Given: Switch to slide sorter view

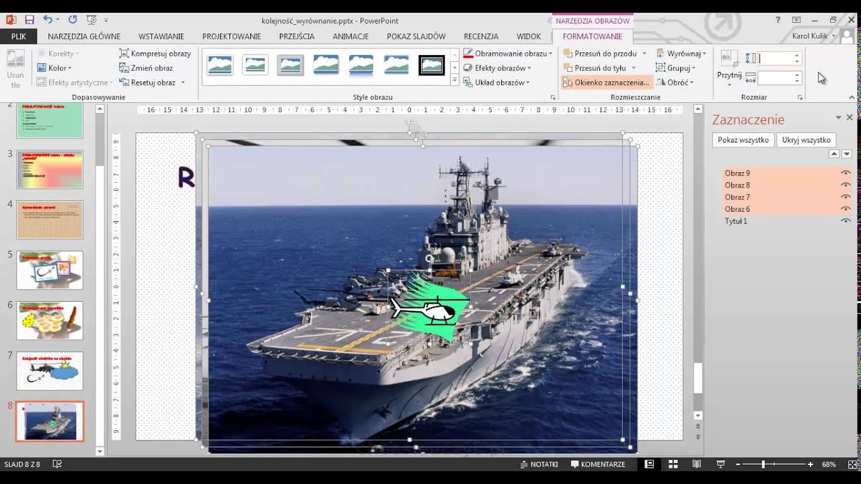Looking at the screenshot, I should pyautogui.click(x=673, y=465).
